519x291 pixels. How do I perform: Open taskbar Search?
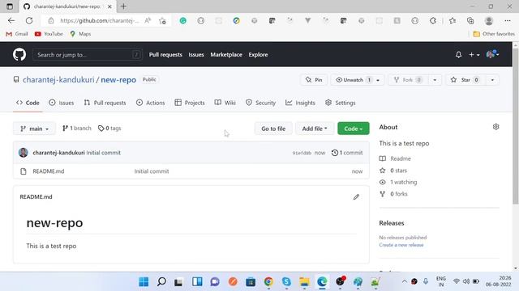(x=161, y=282)
